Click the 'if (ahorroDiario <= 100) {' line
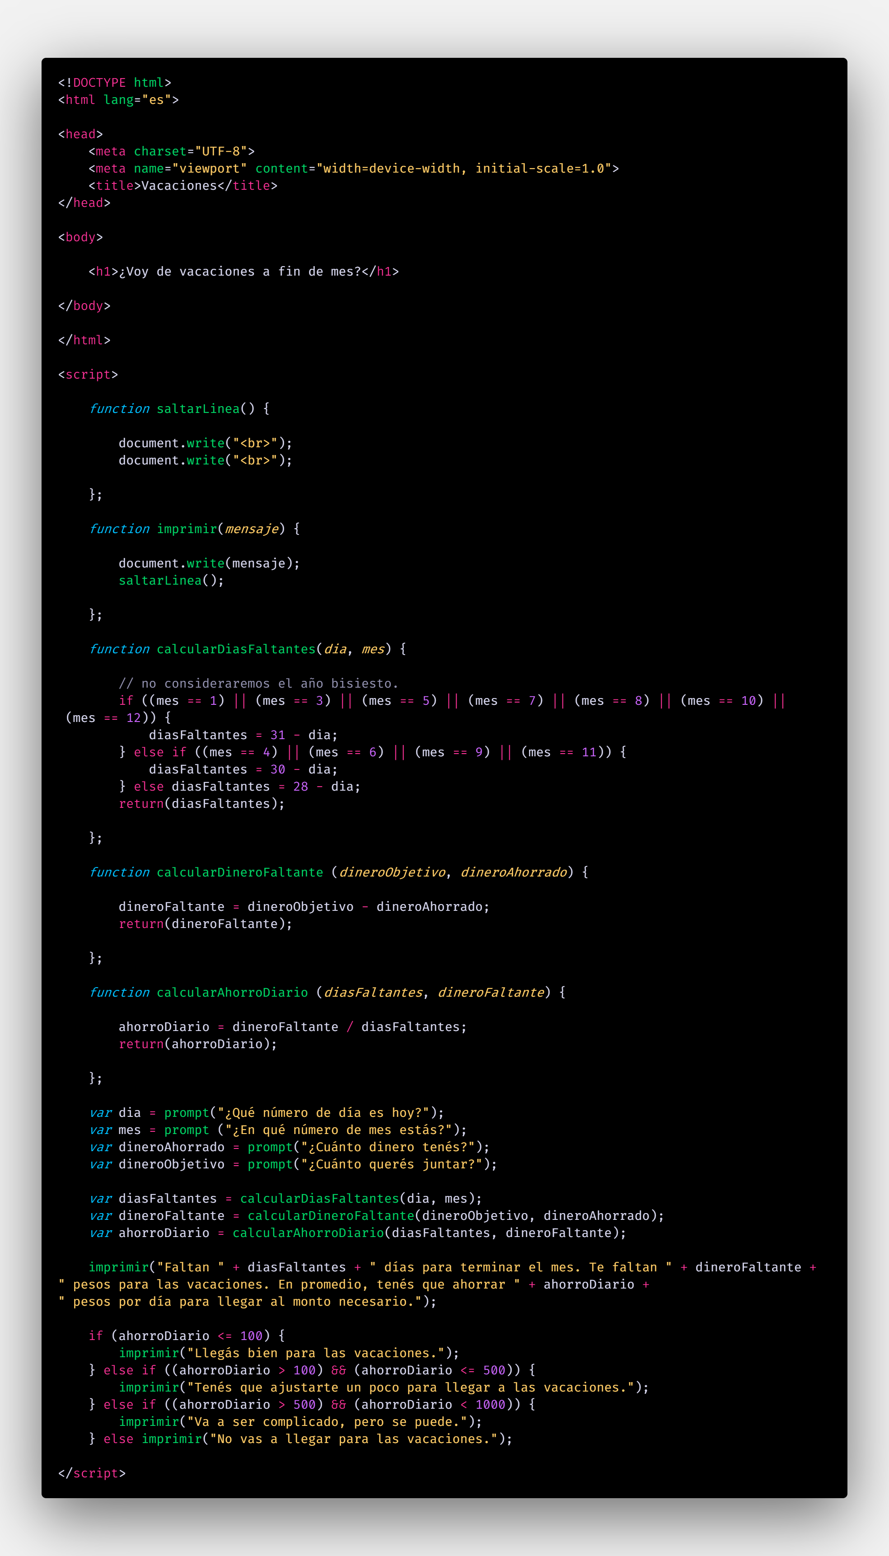 coord(187,1336)
